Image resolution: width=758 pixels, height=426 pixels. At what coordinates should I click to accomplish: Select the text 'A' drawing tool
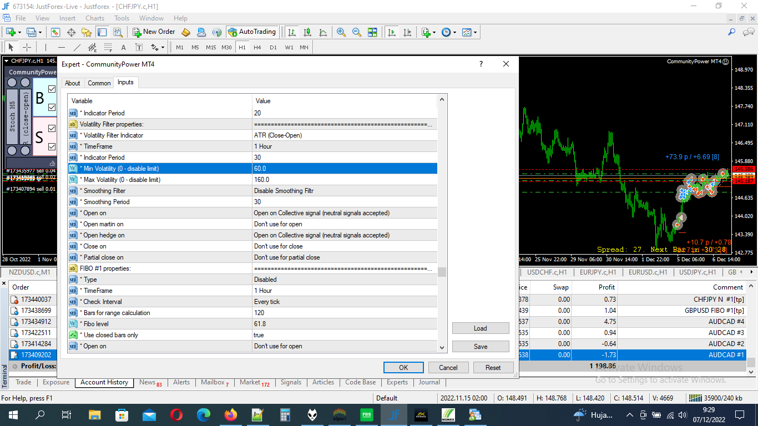[123, 47]
